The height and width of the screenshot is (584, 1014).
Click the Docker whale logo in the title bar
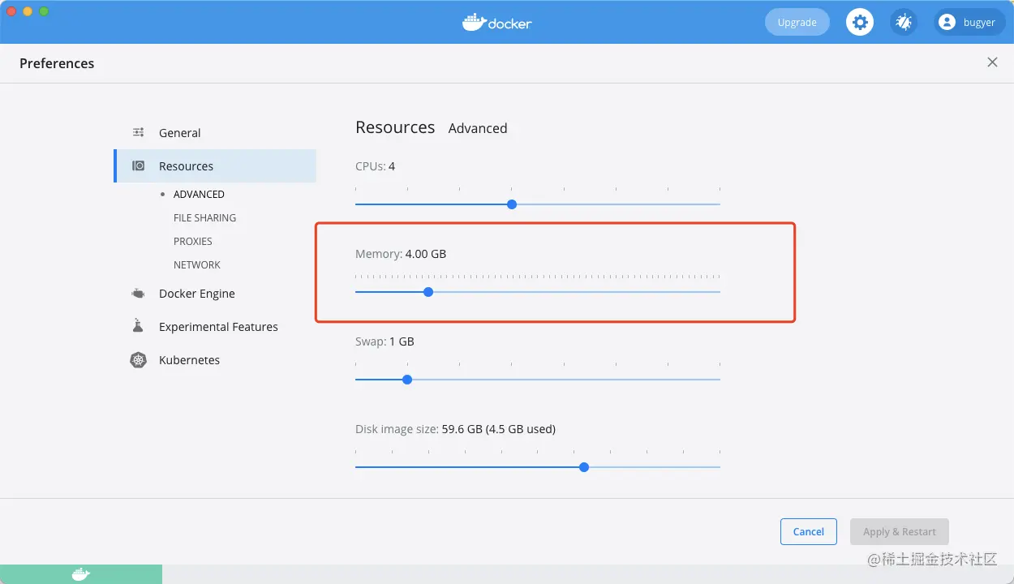click(x=497, y=22)
